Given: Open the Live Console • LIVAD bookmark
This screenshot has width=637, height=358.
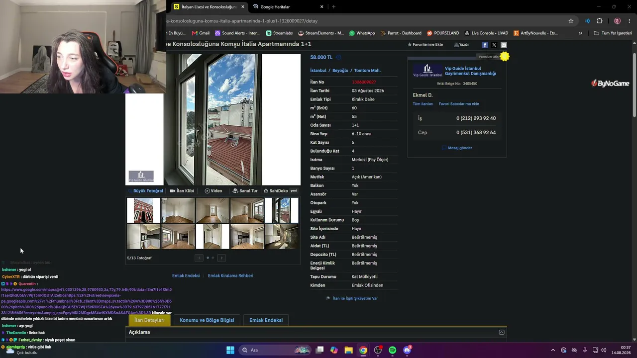Looking at the screenshot, I should tap(486, 33).
